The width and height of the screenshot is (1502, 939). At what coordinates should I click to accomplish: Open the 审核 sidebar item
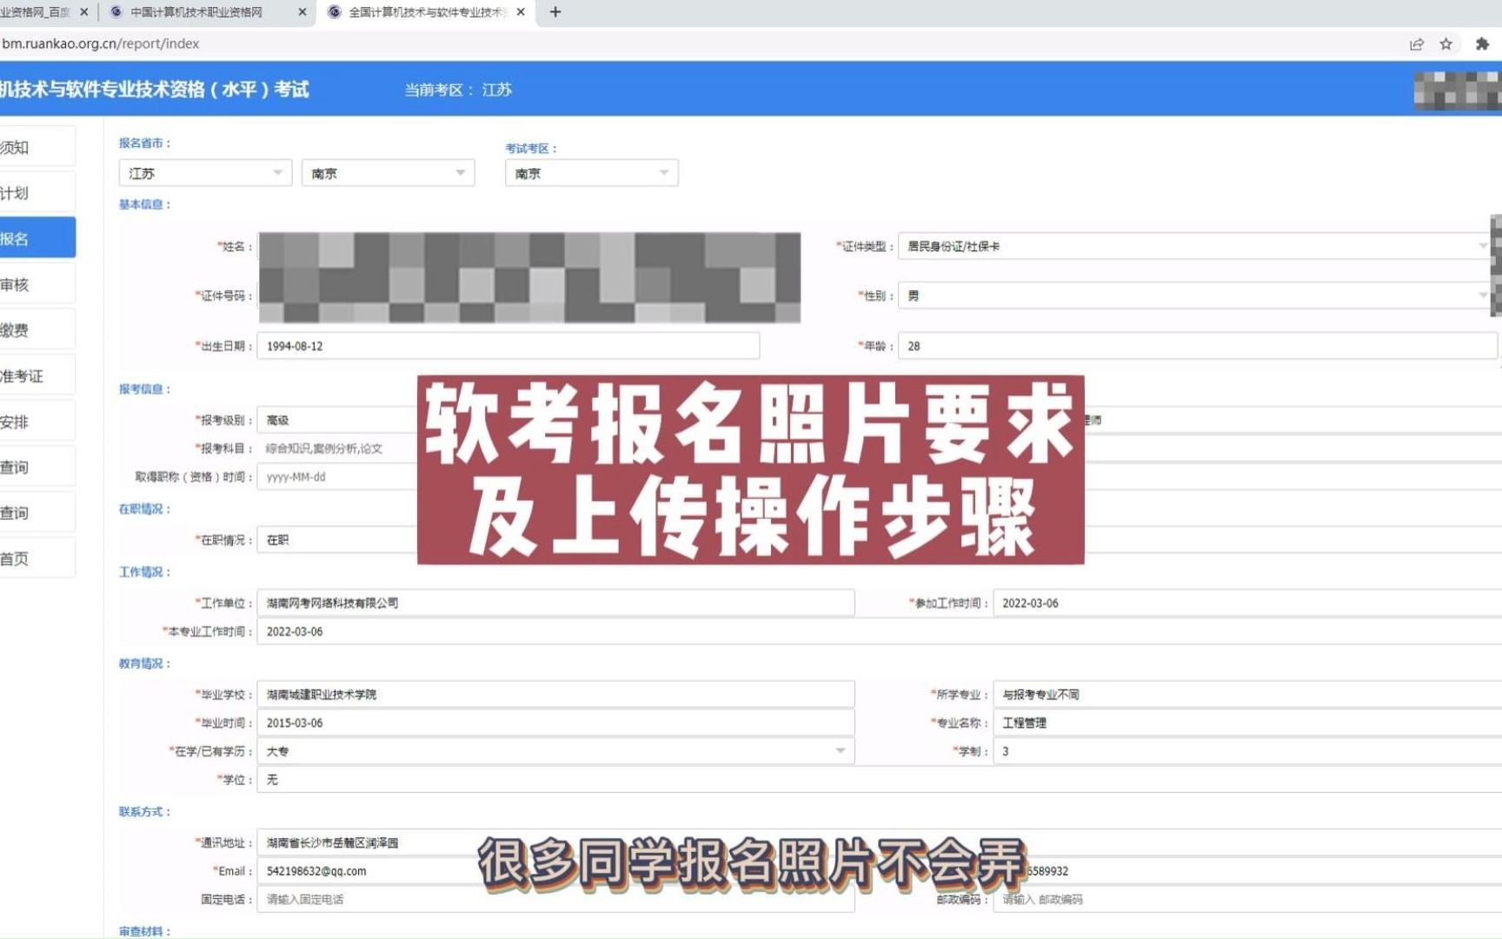pyautogui.click(x=37, y=284)
